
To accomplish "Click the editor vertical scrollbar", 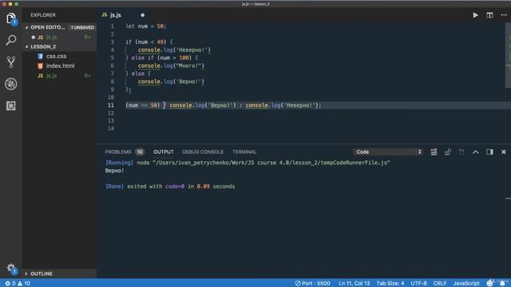I will click(508, 55).
